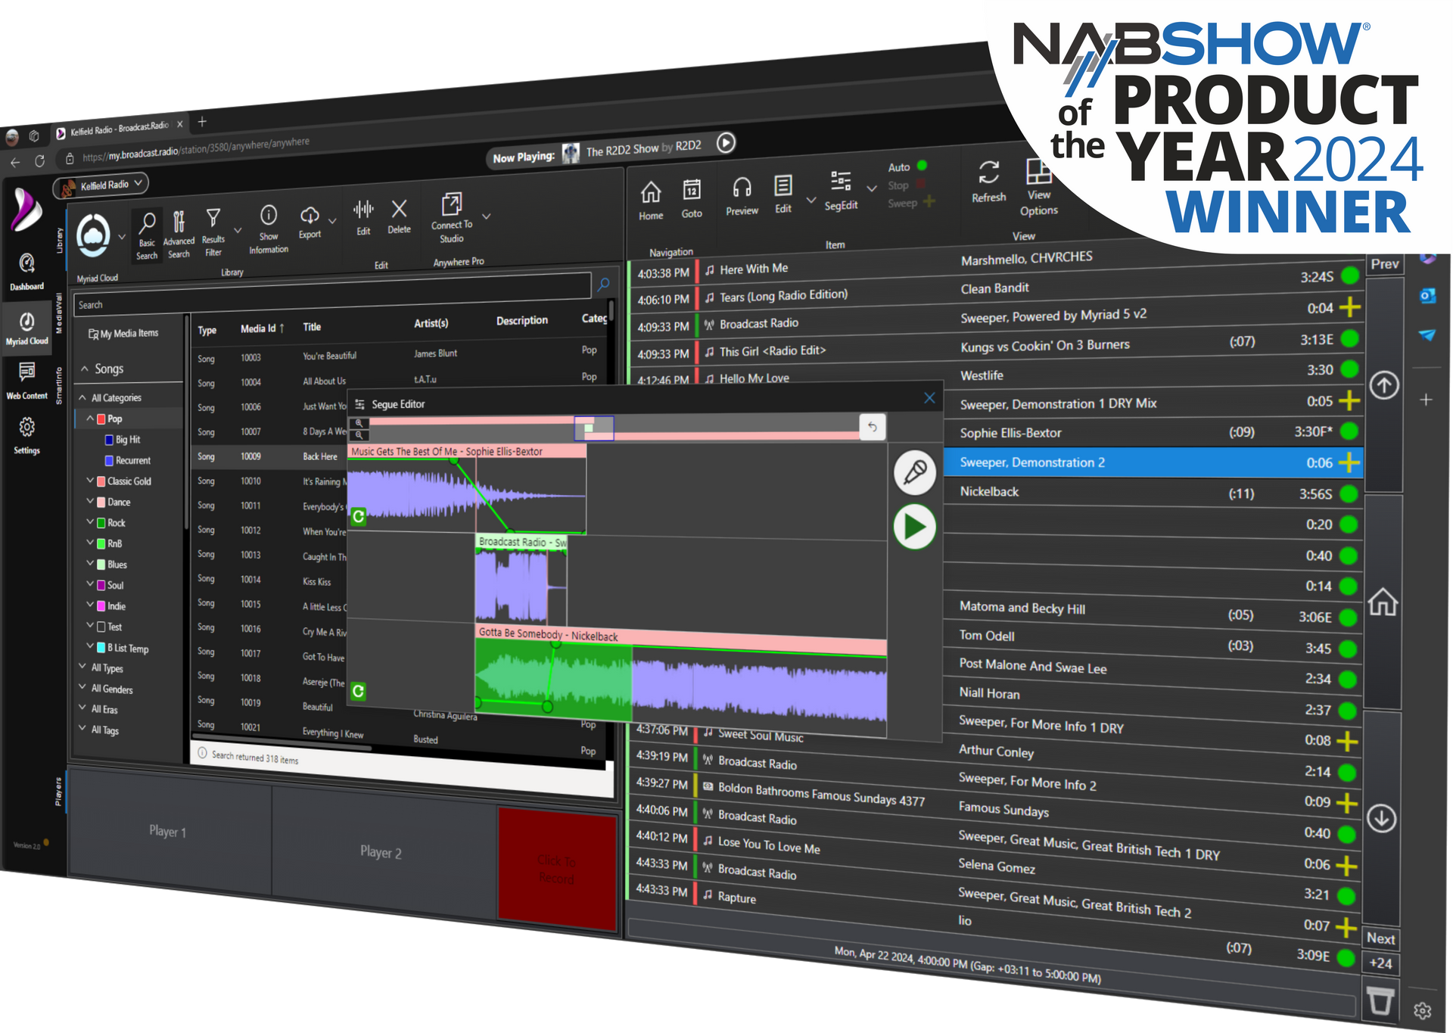Viewport: 1453px width, 1033px height.
Task: Collapse the Songs section
Action: coord(85,369)
